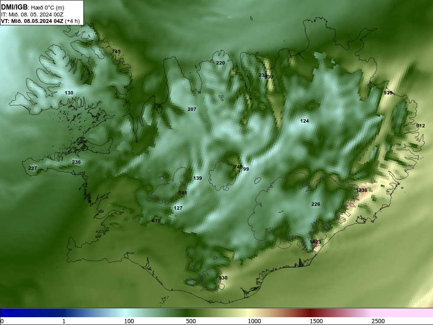Click the map value 979
433x325 pixels.
click(388, 93)
